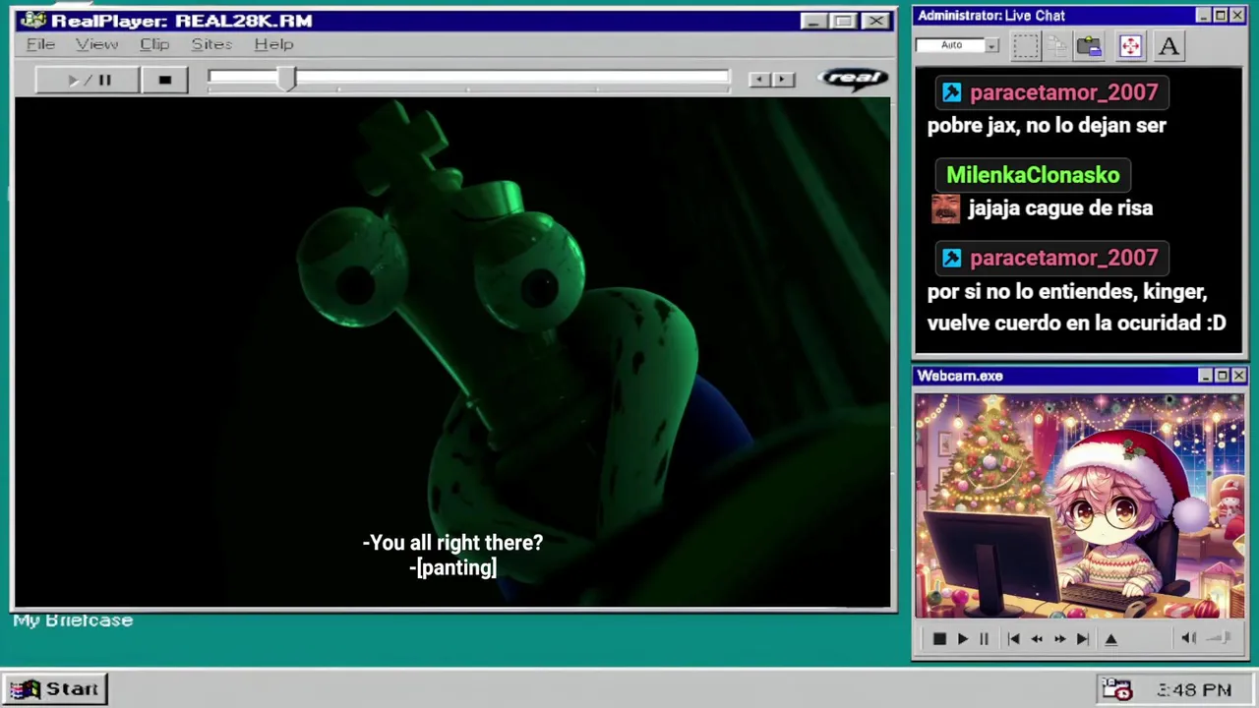
Task: Click the Full Screen arrows icon in Live Chat
Action: 1130,45
